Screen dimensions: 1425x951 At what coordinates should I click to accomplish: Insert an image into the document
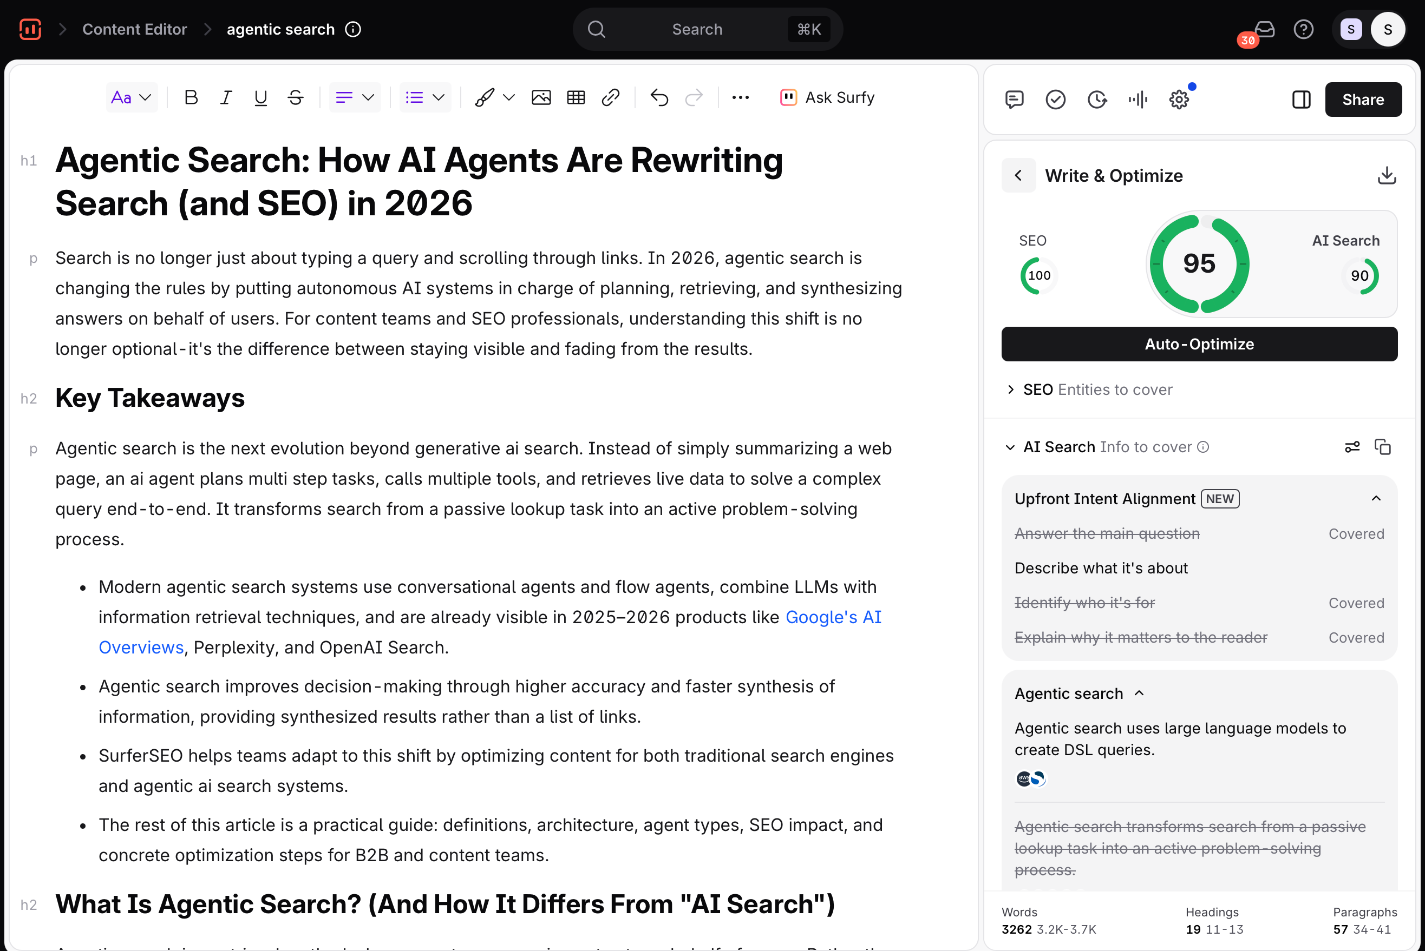point(541,98)
